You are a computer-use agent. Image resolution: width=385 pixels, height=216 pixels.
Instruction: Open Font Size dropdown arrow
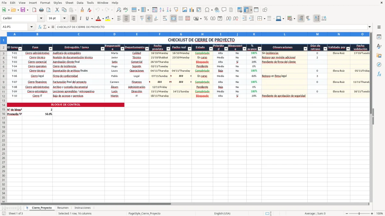(x=64, y=19)
